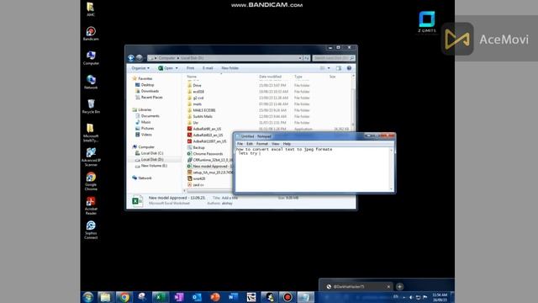Open OneNote from the taskbar
Viewport: 538px width, 303px height.
(x=178, y=297)
